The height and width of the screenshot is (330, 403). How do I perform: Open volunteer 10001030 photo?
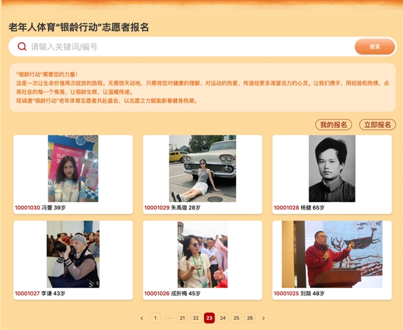73,168
